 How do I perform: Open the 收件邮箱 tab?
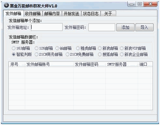pos(33,13)
